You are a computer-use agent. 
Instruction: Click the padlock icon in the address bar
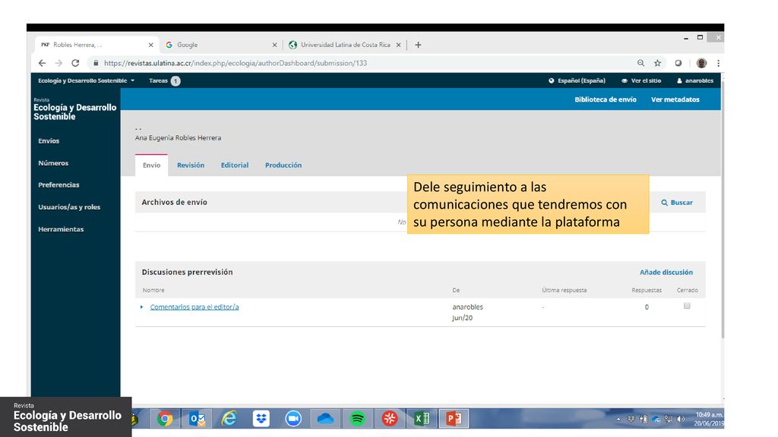point(96,63)
